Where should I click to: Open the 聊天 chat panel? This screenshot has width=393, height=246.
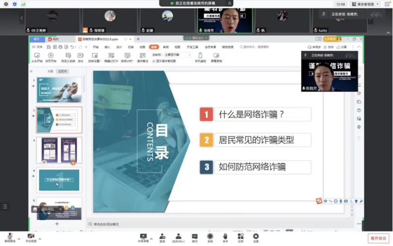point(195,236)
